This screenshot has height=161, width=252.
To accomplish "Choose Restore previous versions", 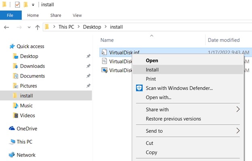I will [x=188, y=119].
